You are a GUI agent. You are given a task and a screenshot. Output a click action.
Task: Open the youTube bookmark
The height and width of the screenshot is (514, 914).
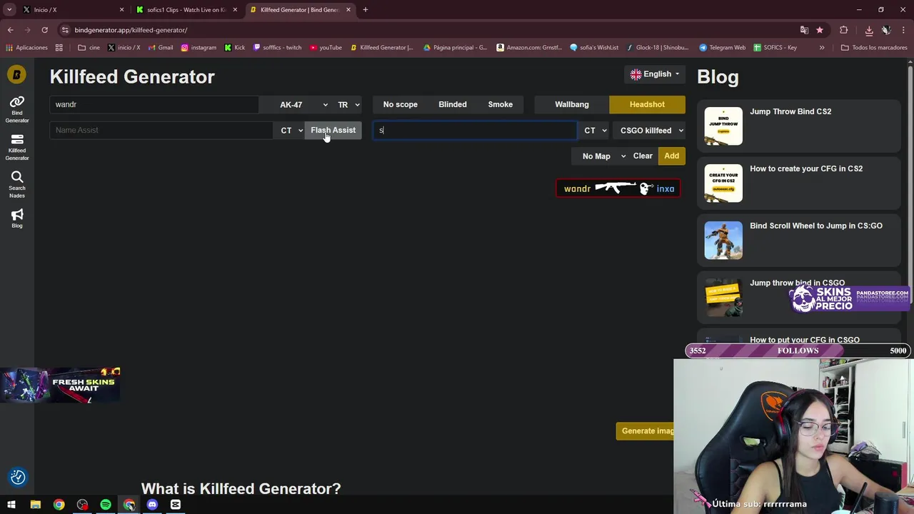click(x=326, y=48)
